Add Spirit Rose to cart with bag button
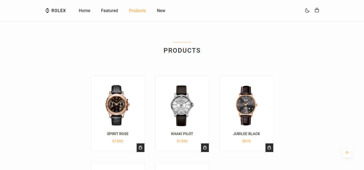Image resolution: width=364 pixels, height=170 pixels. (140, 147)
